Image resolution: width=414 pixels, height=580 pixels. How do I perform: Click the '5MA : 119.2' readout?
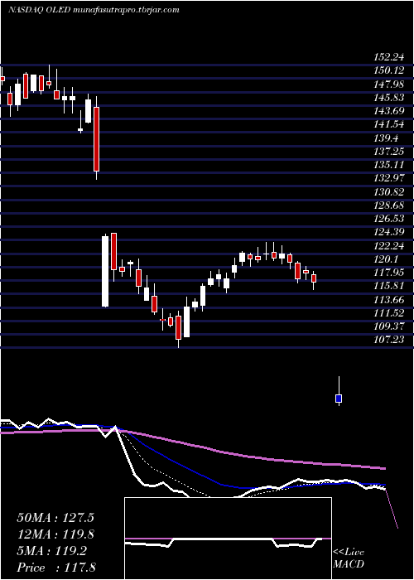(x=52, y=551)
